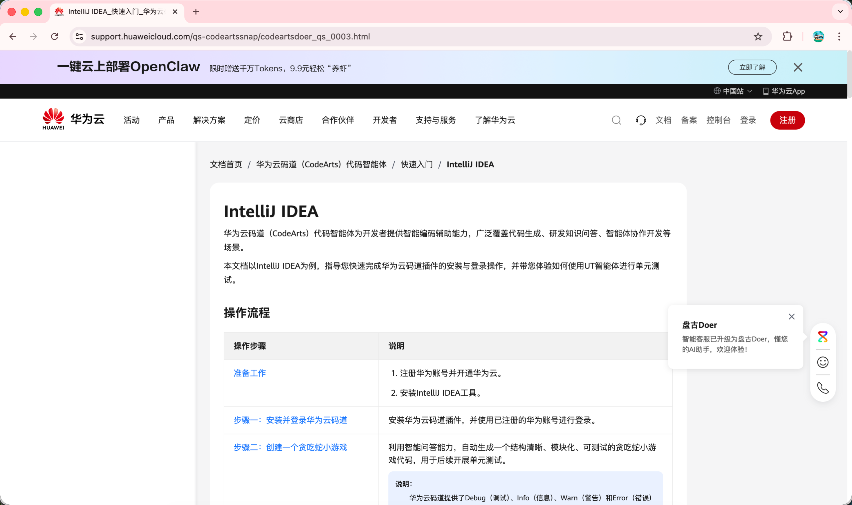Reload the page with refresh icon
The height and width of the screenshot is (505, 852).
(x=54, y=36)
